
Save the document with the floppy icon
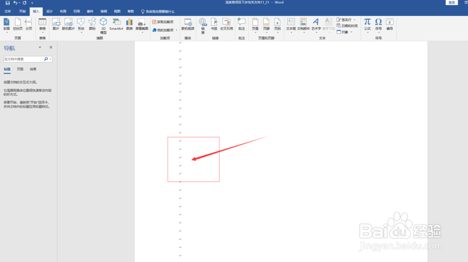(7, 3)
